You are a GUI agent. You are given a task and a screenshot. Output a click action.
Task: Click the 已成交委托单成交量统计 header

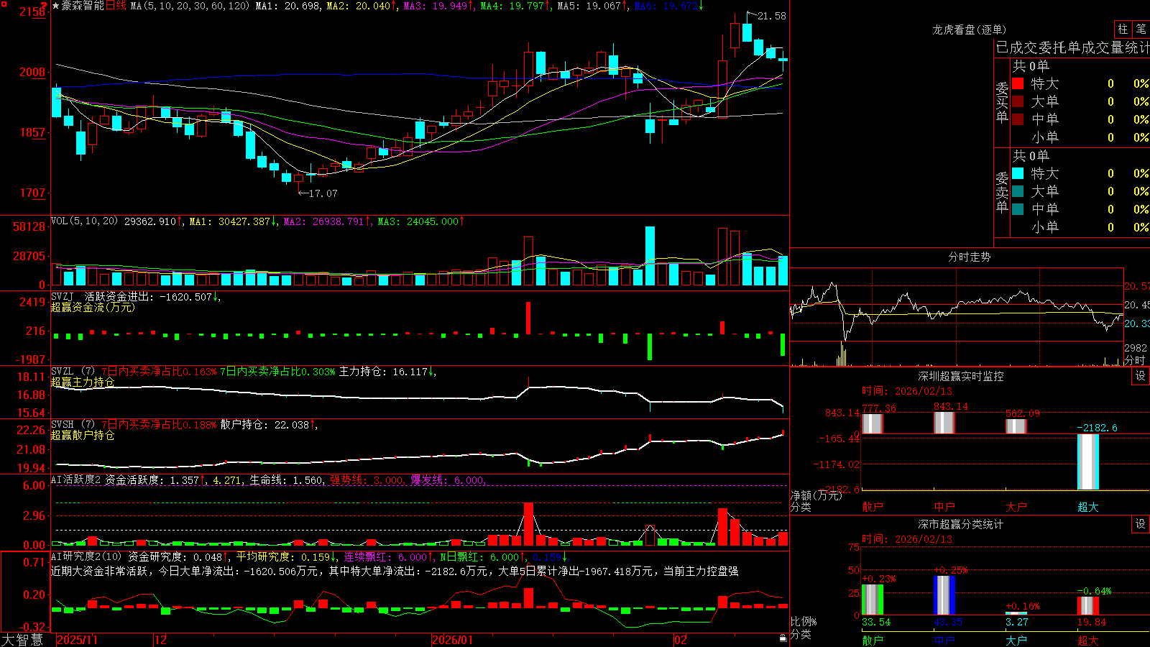coord(1072,47)
